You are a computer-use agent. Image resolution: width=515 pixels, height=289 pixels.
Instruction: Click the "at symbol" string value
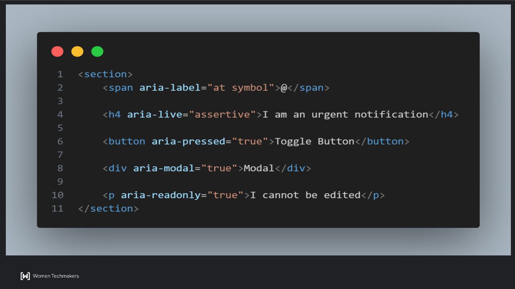(241, 88)
